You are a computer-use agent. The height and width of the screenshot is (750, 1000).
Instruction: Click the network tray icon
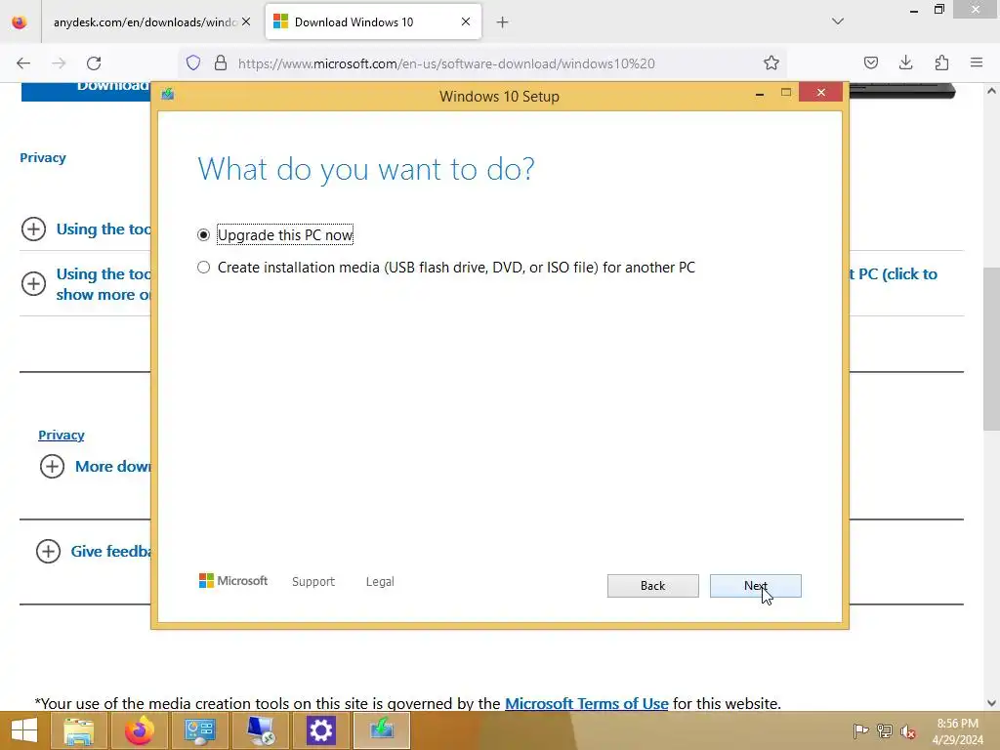[884, 730]
